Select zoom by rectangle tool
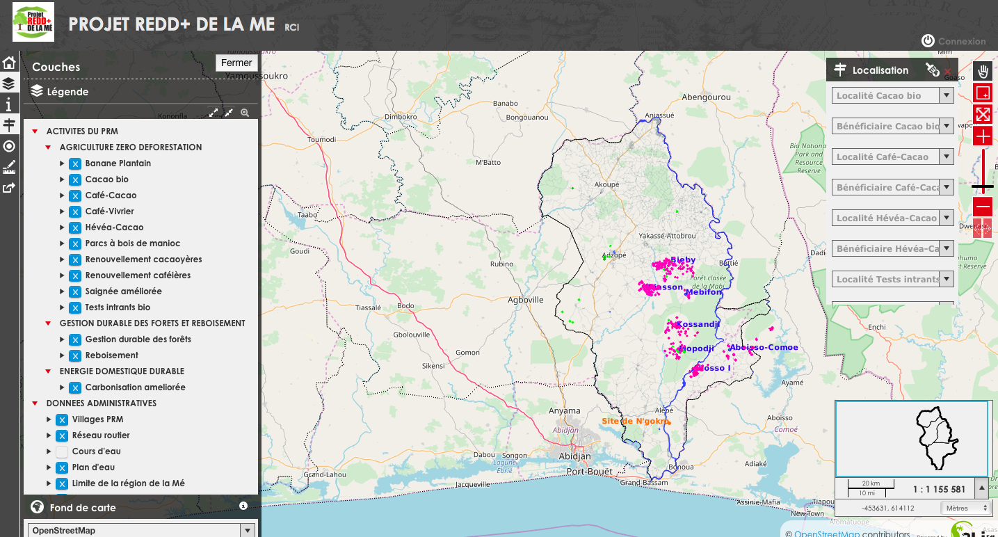This screenshot has height=537, width=998. pyautogui.click(x=983, y=93)
